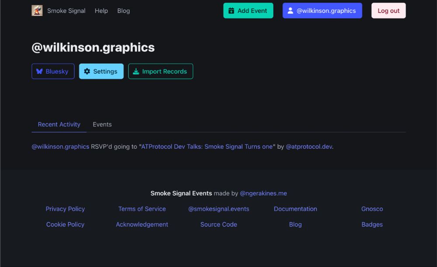
Task: Click the Import Records download icon
Action: pos(136,72)
